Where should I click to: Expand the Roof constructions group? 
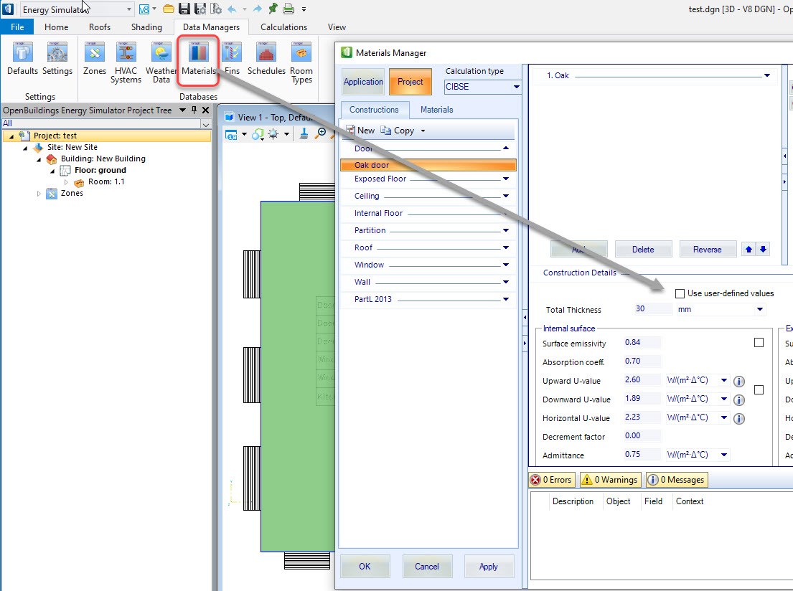point(506,247)
